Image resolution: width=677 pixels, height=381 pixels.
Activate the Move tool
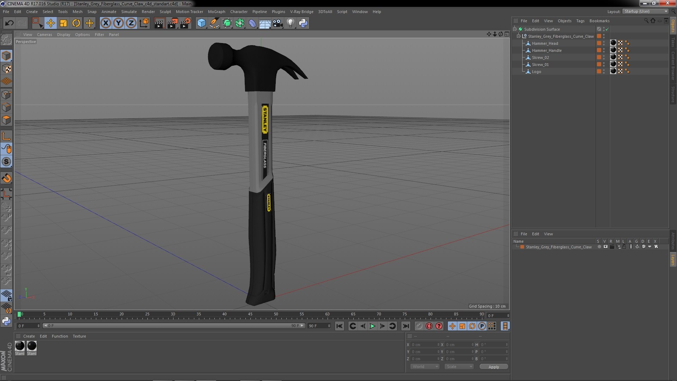(50, 23)
